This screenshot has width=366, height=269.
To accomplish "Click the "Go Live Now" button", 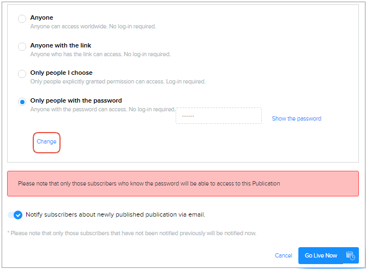I will [x=321, y=255].
